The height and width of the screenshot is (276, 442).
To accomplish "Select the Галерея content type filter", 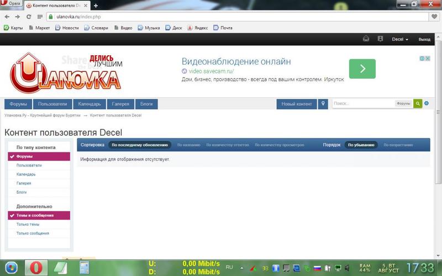I will coord(39,183).
